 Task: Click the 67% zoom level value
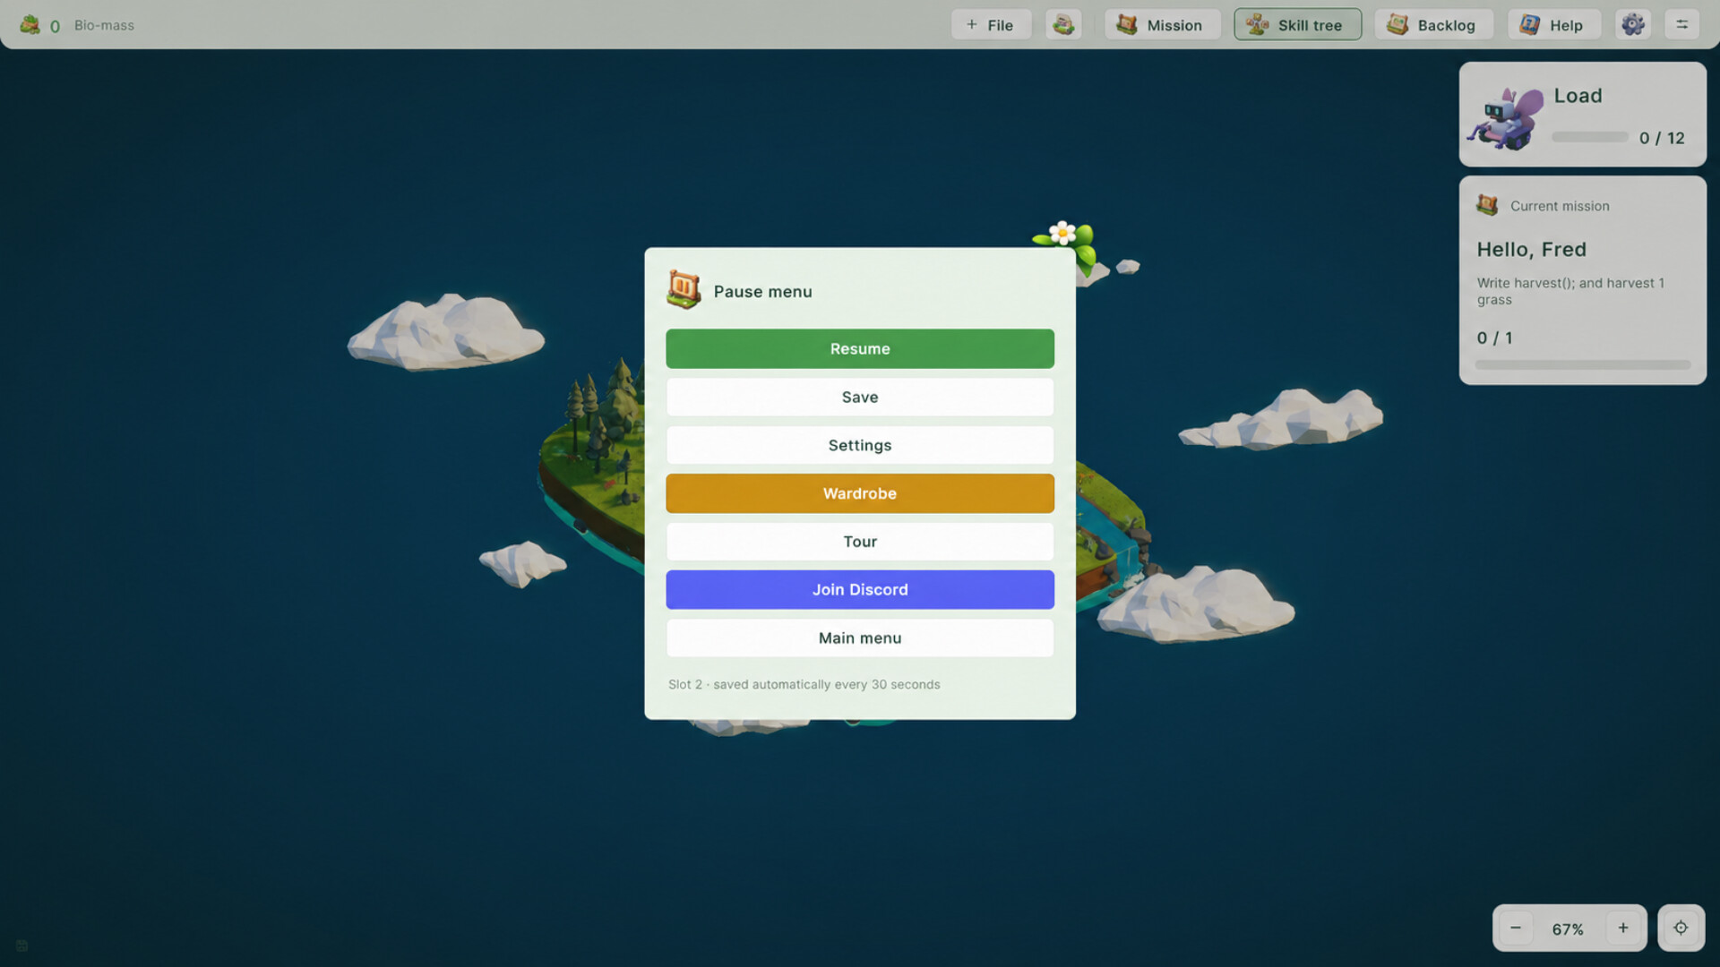click(x=1568, y=929)
